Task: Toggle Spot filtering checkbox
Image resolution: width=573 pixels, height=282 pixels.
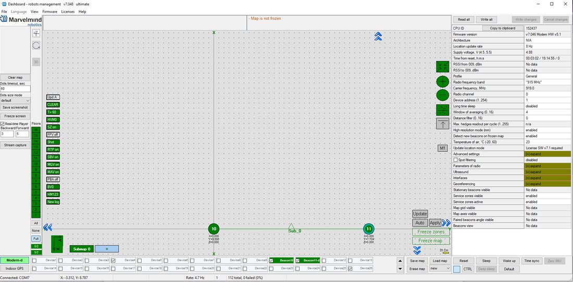Action: pyautogui.click(x=455, y=160)
